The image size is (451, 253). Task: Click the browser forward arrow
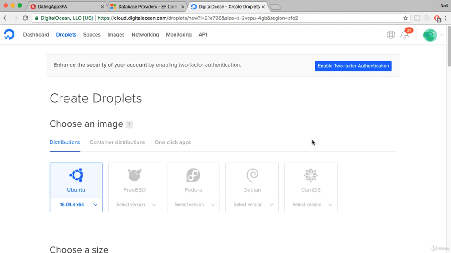(15, 18)
